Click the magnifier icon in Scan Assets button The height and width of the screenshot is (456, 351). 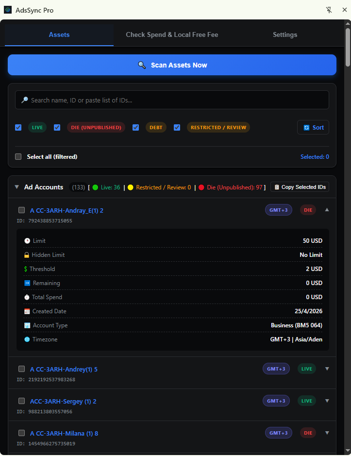pos(142,65)
